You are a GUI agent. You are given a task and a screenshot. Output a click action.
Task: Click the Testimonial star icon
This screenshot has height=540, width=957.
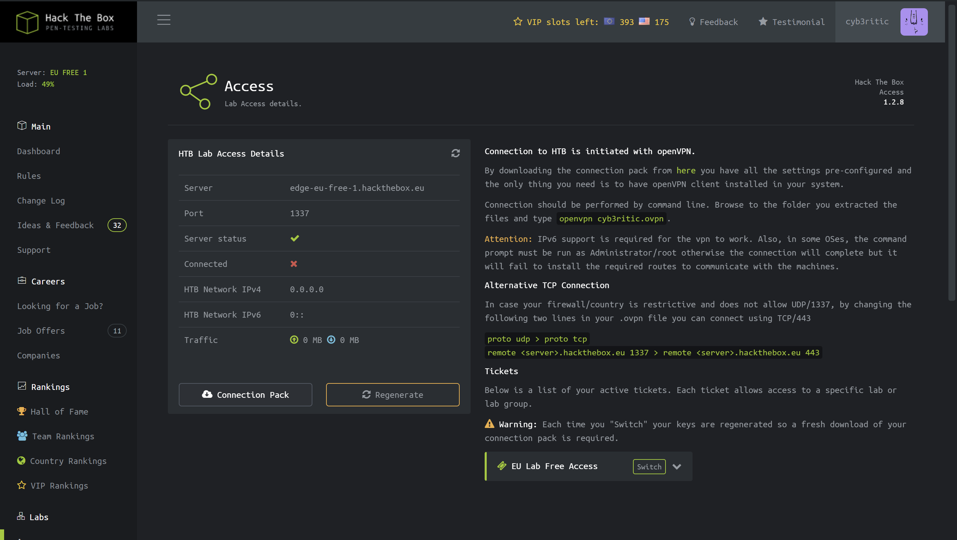(763, 22)
